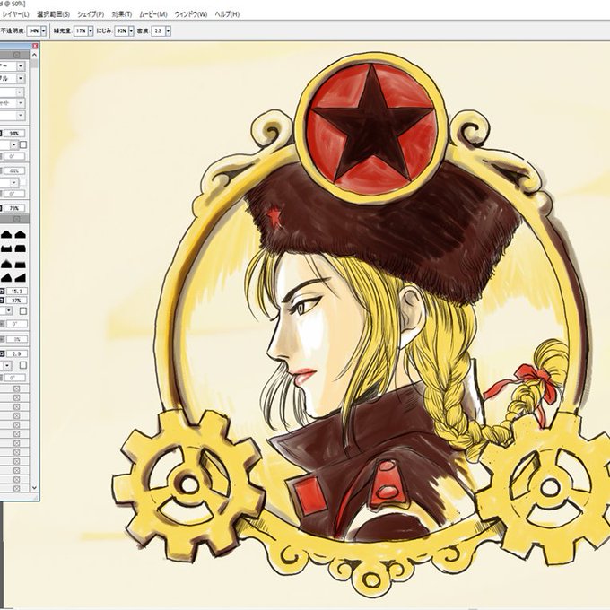Select slanted trapezoid tip profile, bottom row left
The width and height of the screenshot is (610, 610).
click(x=6, y=277)
